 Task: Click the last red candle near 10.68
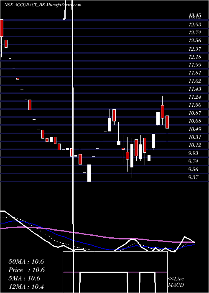(167, 122)
